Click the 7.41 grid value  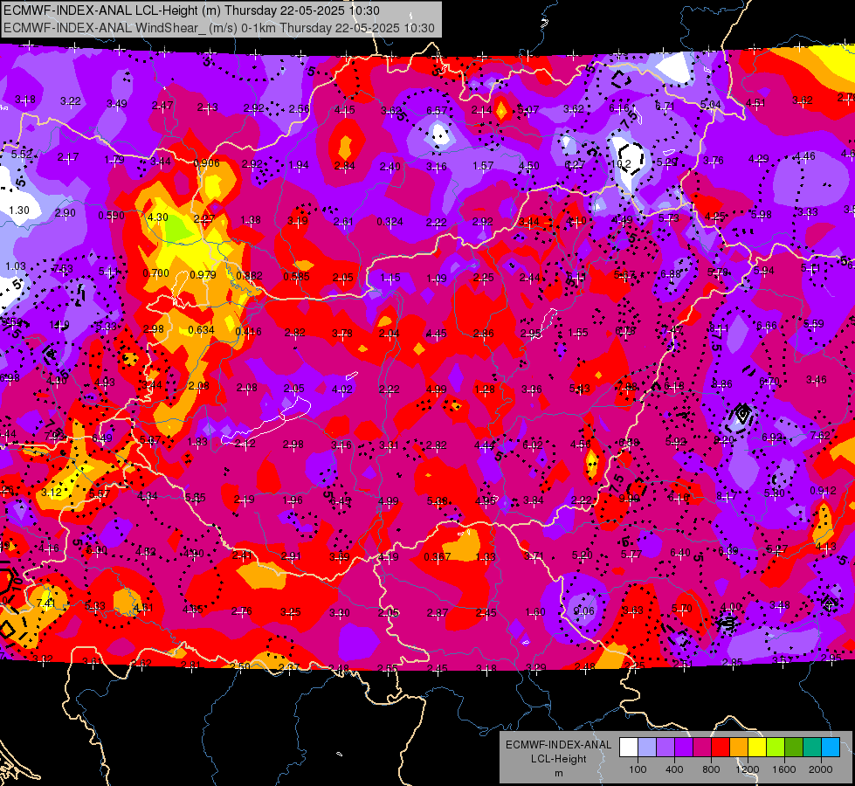46,603
